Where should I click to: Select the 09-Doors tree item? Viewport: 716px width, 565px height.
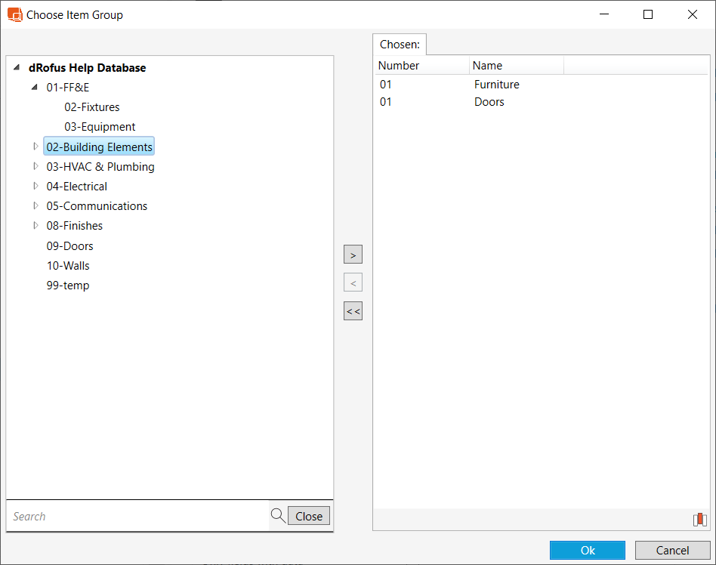[x=69, y=245]
